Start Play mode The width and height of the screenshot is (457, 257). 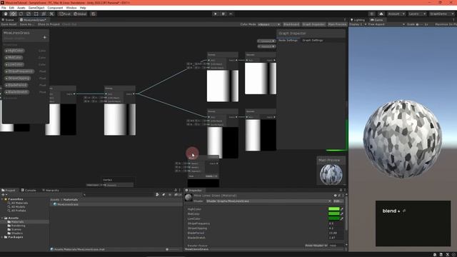pos(216,14)
